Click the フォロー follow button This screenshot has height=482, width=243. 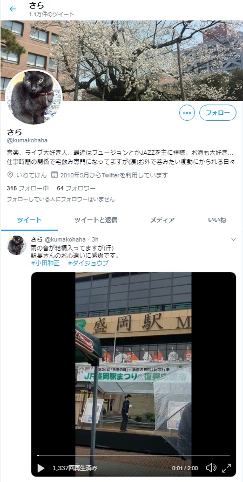(x=218, y=113)
